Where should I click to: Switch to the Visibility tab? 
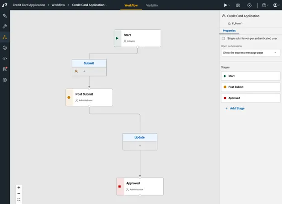152,5
